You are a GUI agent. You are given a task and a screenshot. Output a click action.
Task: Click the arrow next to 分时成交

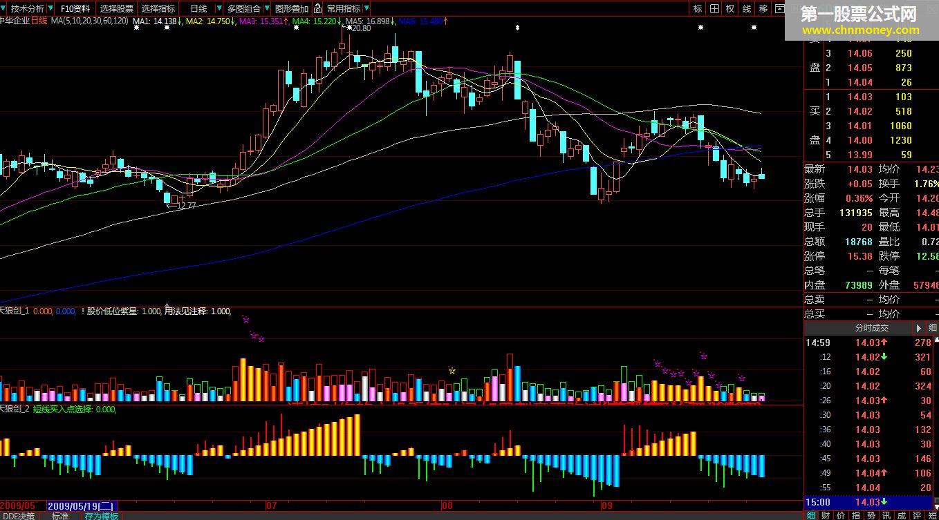click(919, 328)
